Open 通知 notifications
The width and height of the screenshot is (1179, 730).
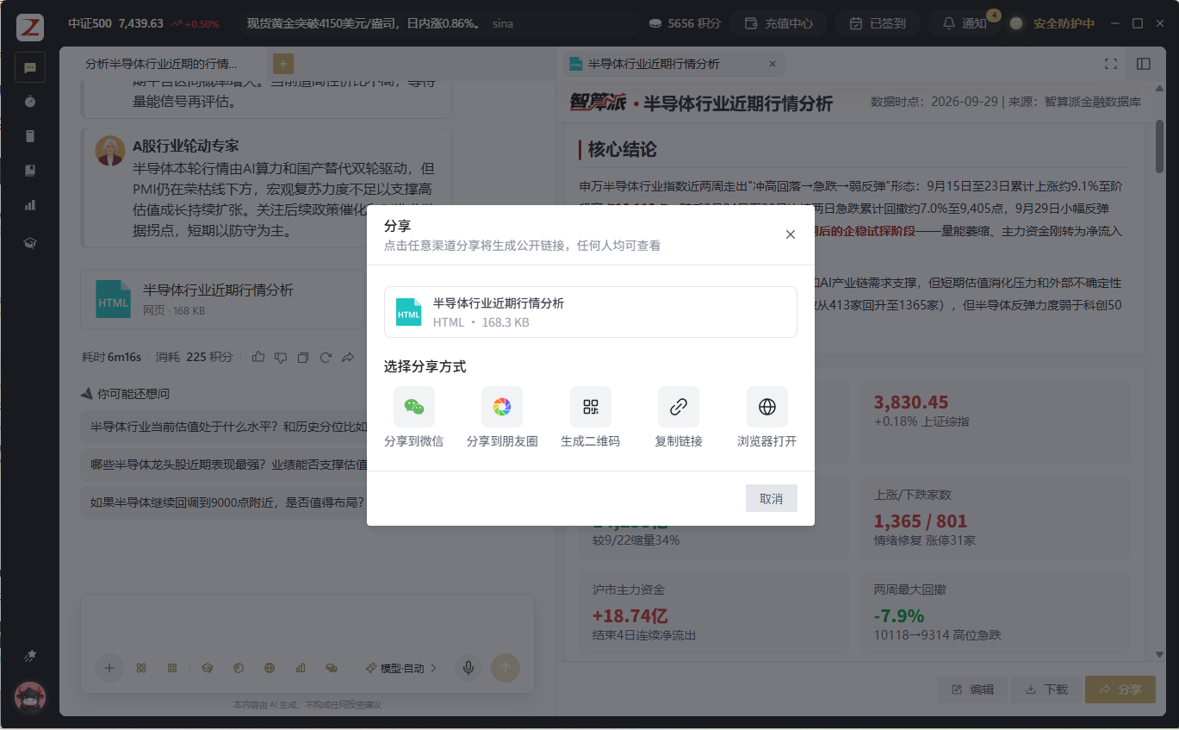pyautogui.click(x=965, y=23)
